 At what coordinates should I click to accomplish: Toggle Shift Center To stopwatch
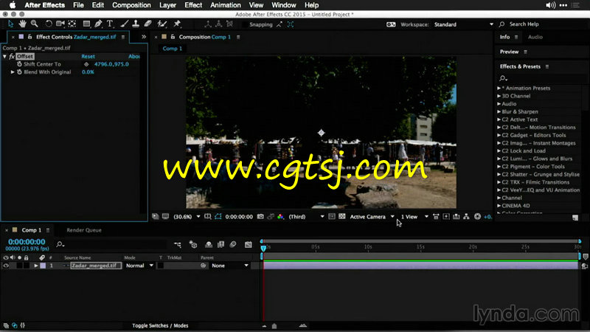[19, 64]
